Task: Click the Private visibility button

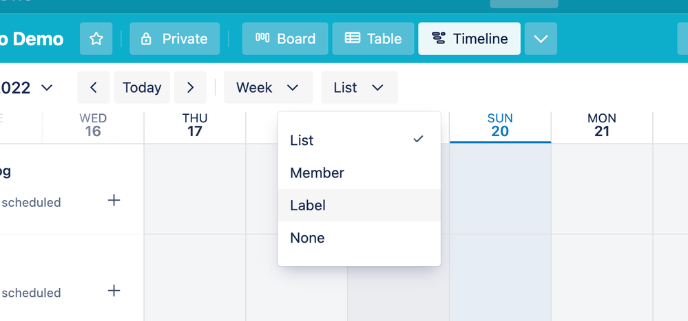Action: (174, 38)
